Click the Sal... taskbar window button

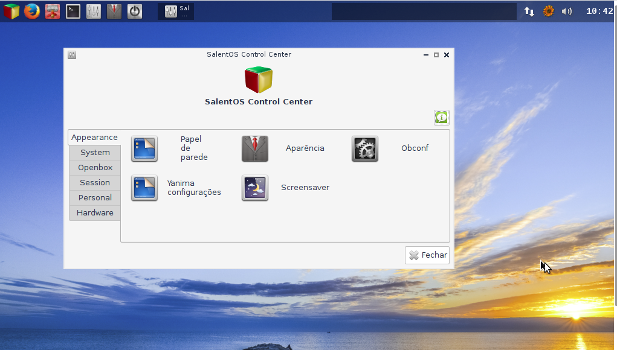[x=176, y=11]
